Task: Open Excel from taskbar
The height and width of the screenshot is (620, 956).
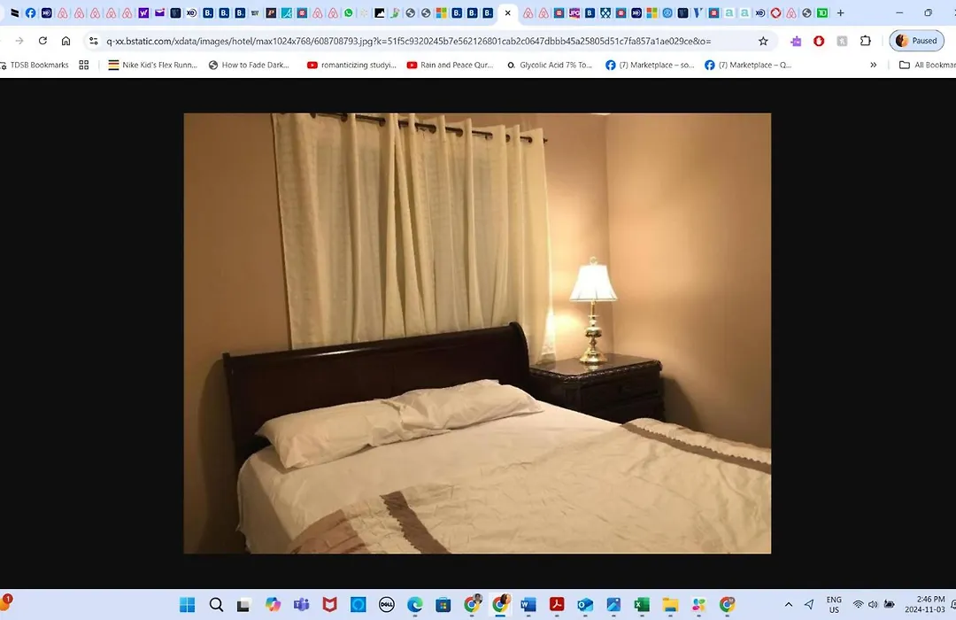Action: [x=642, y=605]
